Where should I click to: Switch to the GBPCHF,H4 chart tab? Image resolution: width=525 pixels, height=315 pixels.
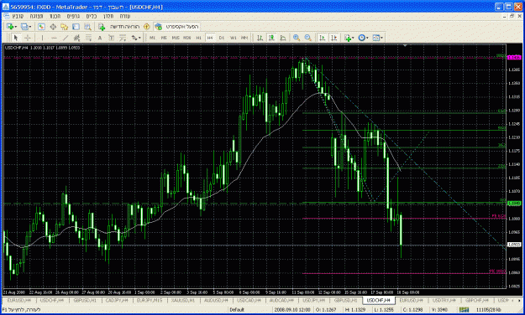pyautogui.click(x=477, y=300)
